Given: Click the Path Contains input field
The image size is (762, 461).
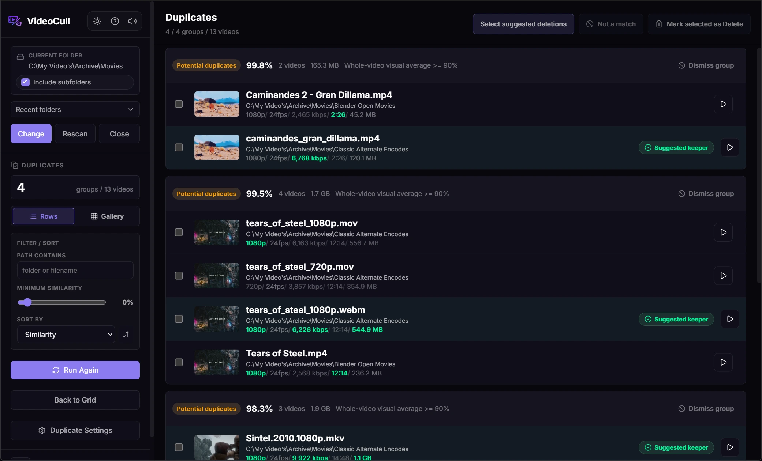Looking at the screenshot, I should [x=75, y=271].
